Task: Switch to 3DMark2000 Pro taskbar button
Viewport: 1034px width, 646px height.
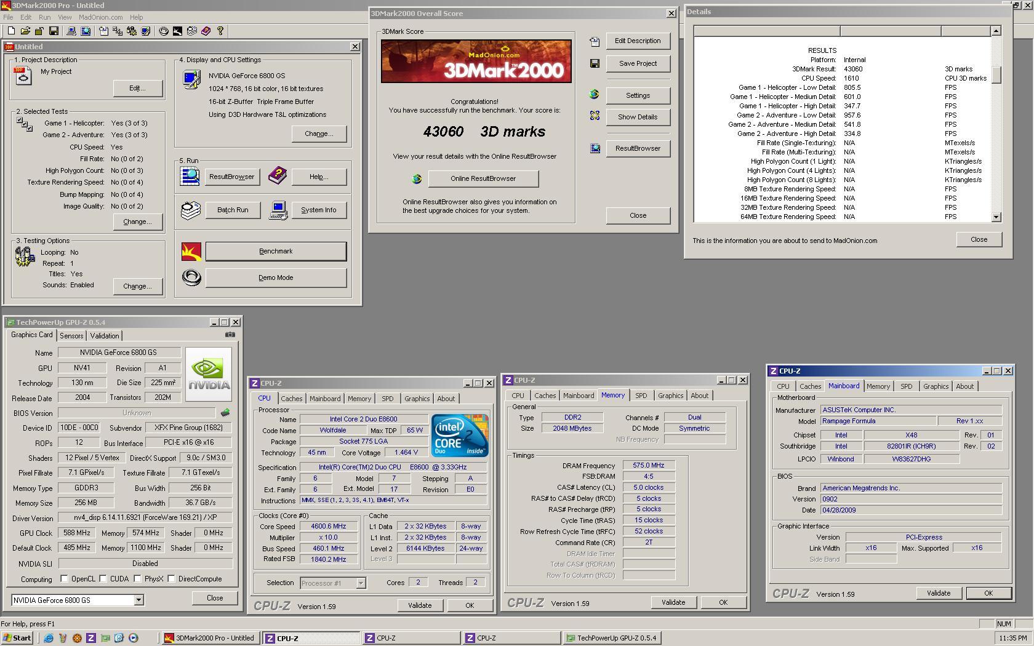Action: (210, 638)
